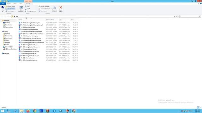Screen dimensions: 202x113
Task: Open Local Disk (C:) in navigation pane
Action: click(9, 47)
